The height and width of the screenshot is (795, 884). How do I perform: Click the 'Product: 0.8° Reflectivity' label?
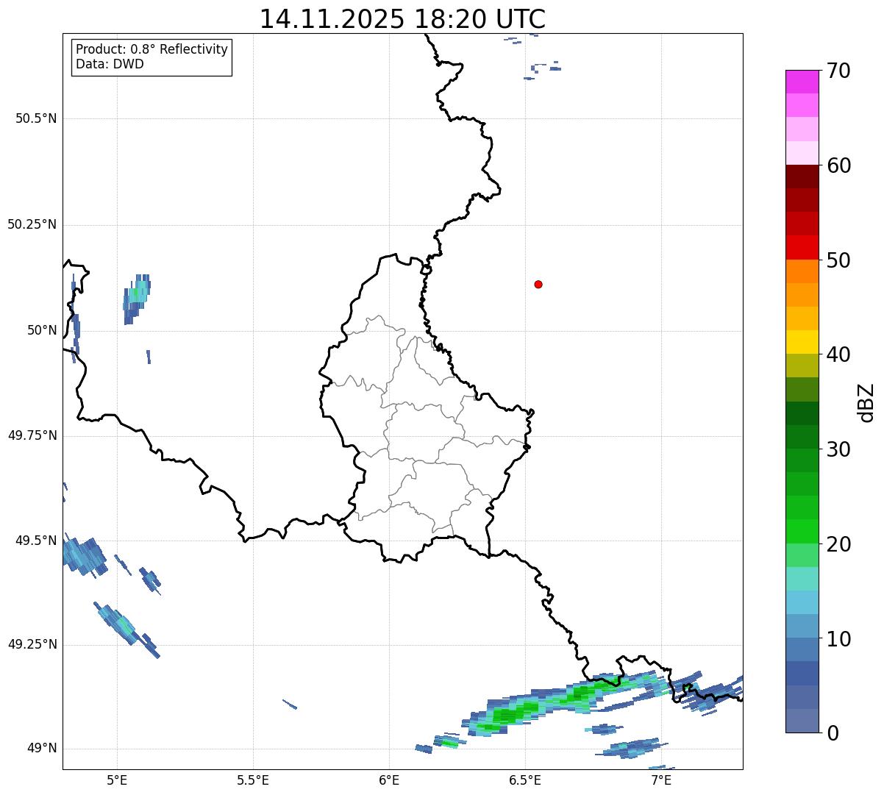152,49
